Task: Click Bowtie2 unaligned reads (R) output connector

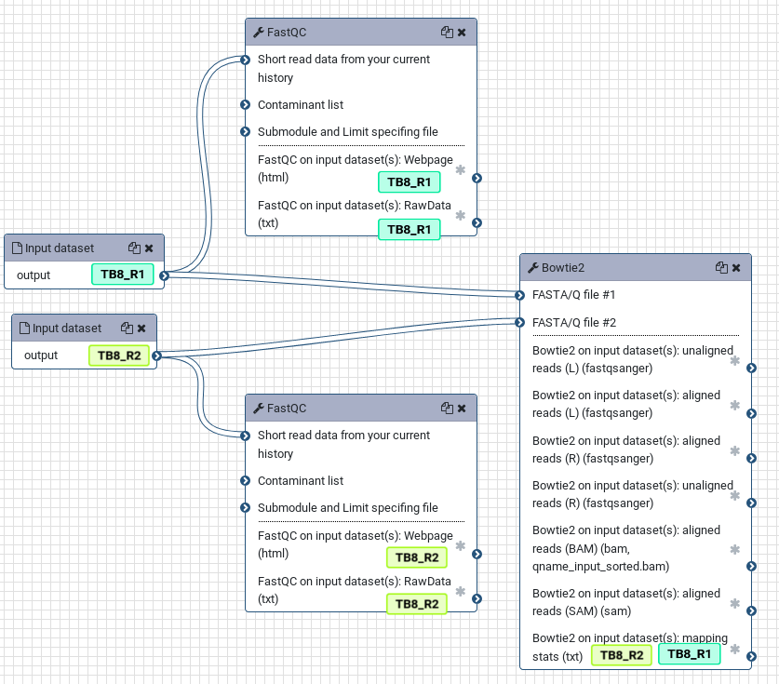Action: (752, 503)
